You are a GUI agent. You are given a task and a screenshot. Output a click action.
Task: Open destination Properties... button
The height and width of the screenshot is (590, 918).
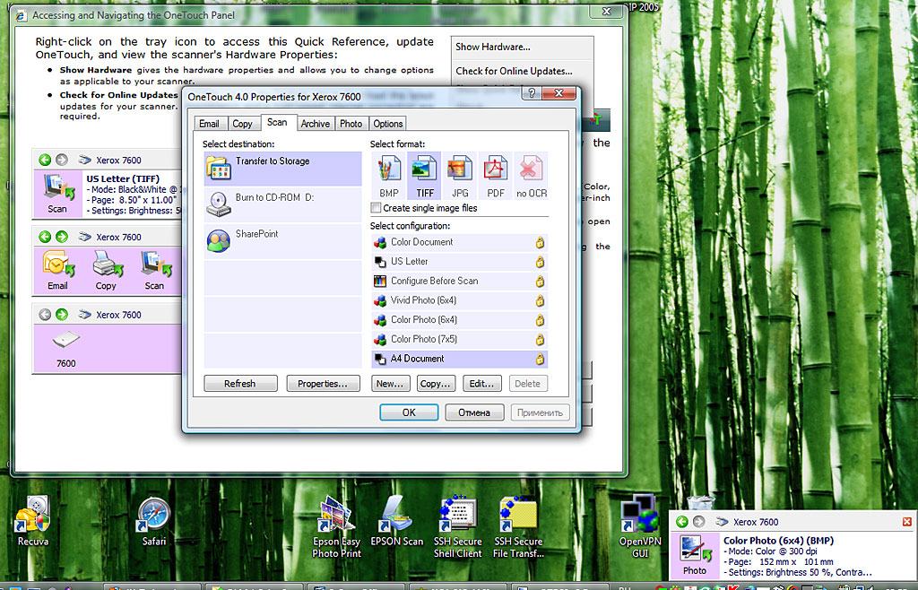pyautogui.click(x=323, y=384)
